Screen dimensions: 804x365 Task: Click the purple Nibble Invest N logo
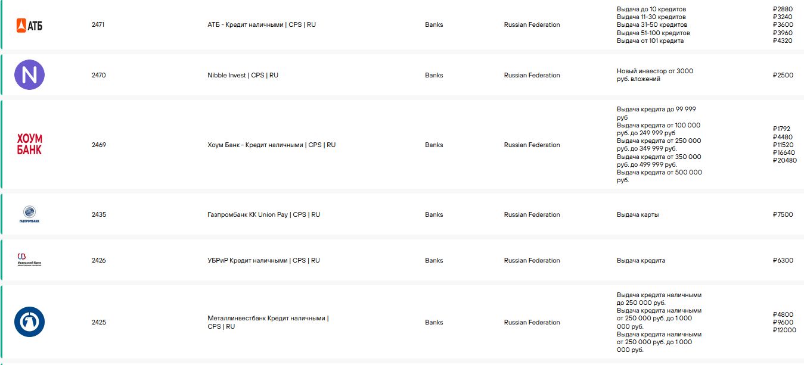(29, 75)
